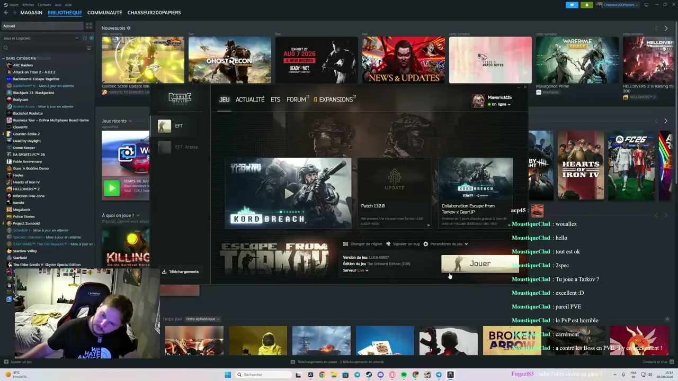678x381 pixels.
Task: Click the Maverick115 profile avatar
Action: click(x=478, y=101)
